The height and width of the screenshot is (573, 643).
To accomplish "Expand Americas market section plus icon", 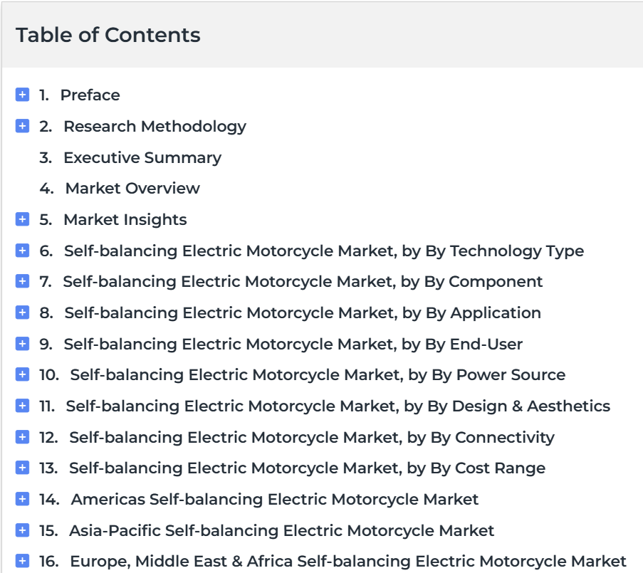I will pyautogui.click(x=22, y=499).
